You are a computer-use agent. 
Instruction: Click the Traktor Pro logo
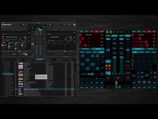click(7, 25)
